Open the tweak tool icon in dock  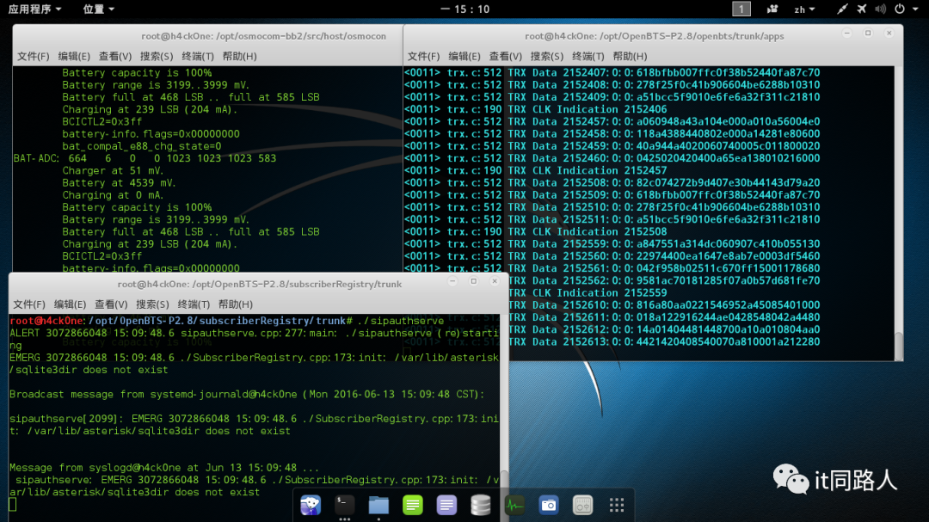[583, 505]
